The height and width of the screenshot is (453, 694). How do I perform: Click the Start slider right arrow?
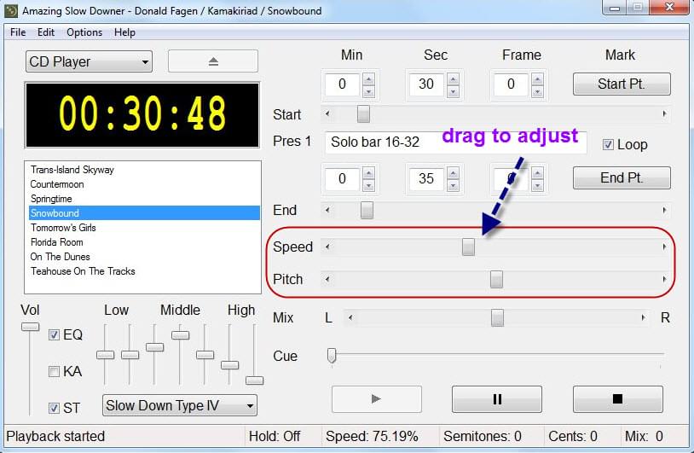tap(664, 113)
